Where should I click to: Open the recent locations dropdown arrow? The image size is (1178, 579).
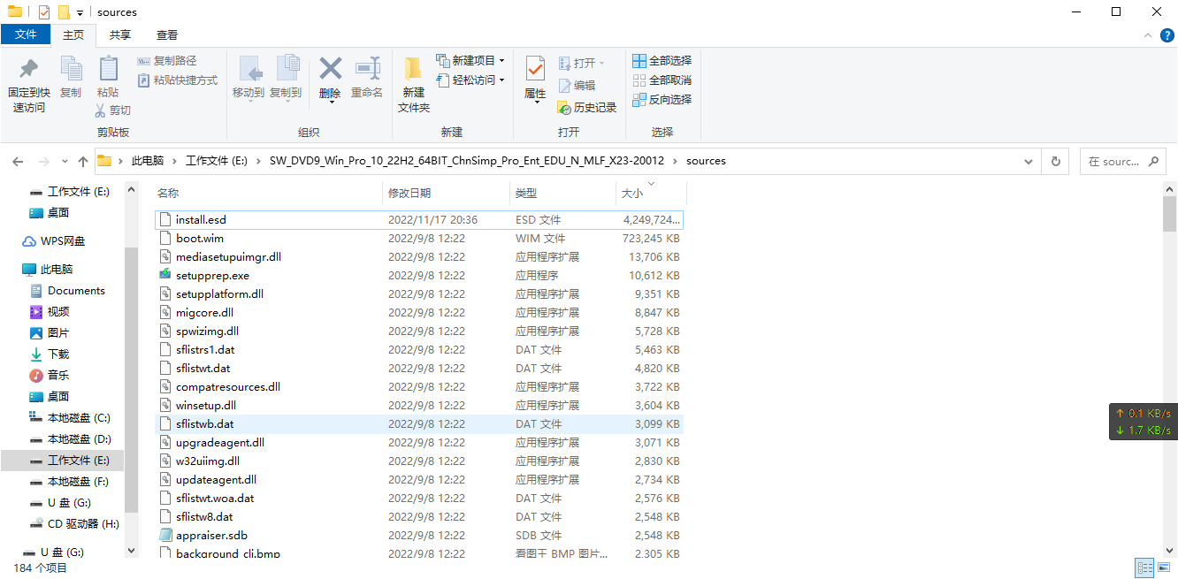pyautogui.click(x=65, y=162)
